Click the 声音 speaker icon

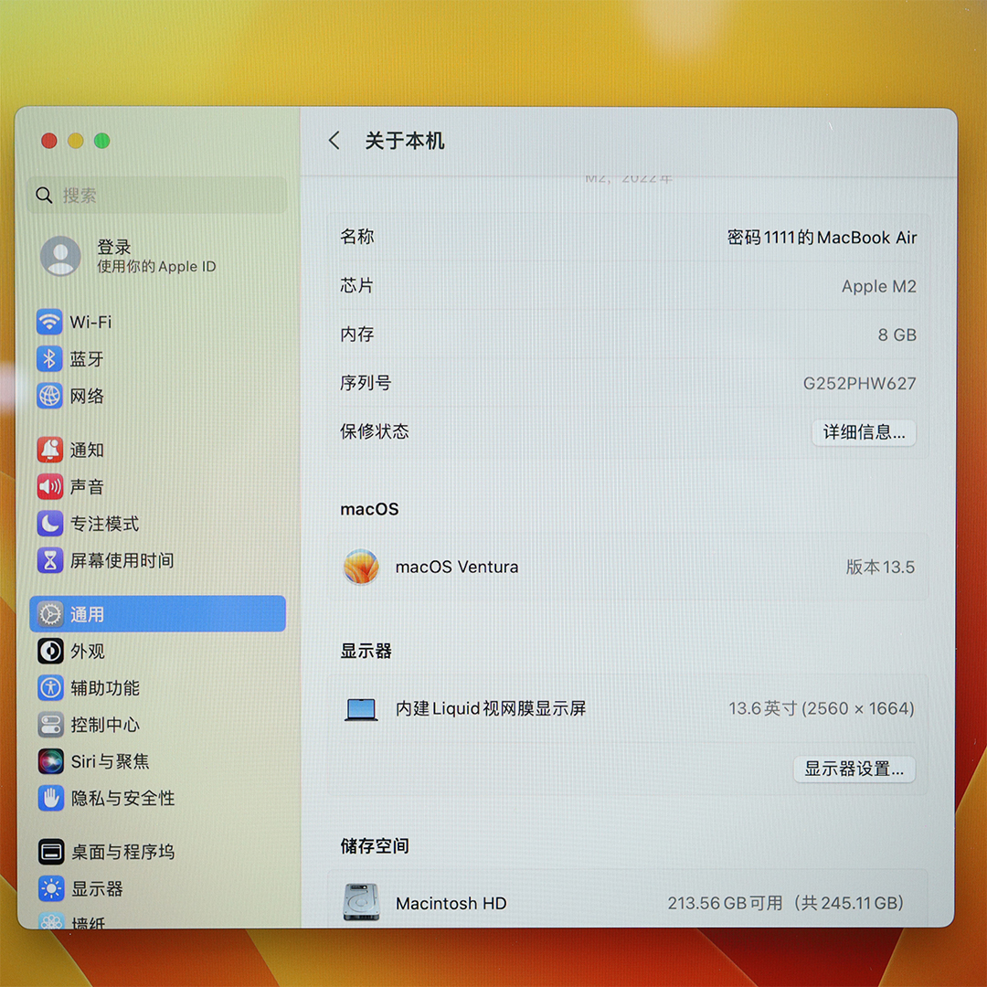tap(49, 487)
